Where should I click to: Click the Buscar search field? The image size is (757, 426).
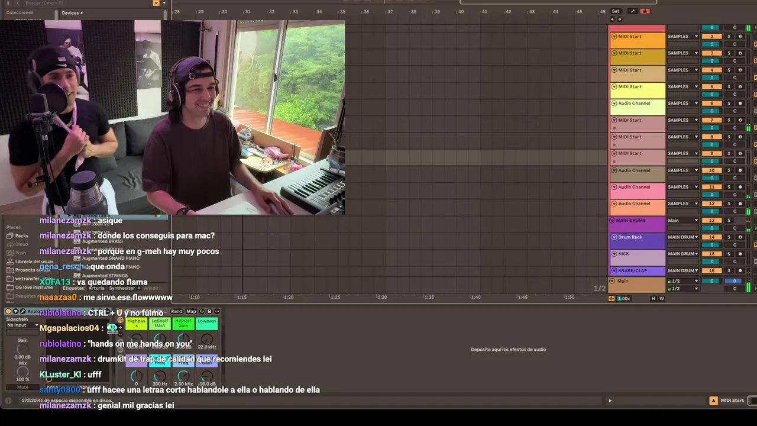click(x=88, y=3)
